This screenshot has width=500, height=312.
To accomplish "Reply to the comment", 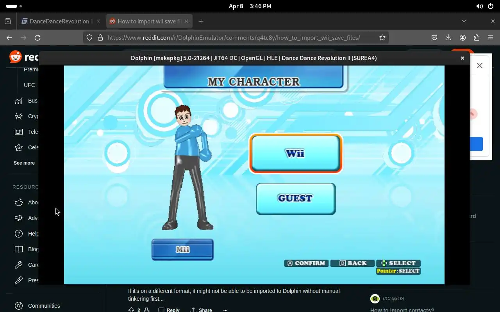I will coord(169,310).
